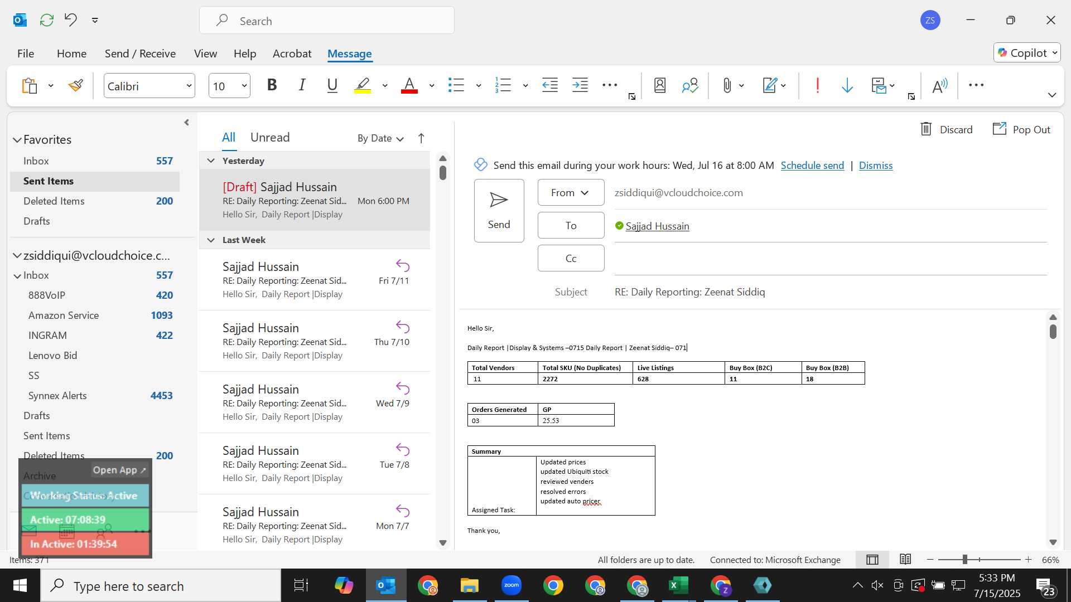Viewport: 1071px width, 602px height.
Task: Open Excel from the taskbar
Action: pos(678,585)
